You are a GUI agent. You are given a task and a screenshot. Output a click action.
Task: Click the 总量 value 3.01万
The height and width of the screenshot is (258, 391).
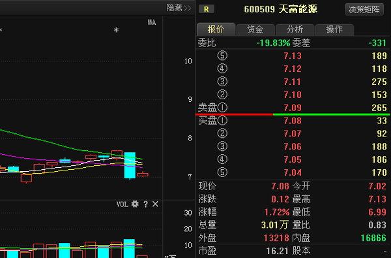tap(275, 225)
